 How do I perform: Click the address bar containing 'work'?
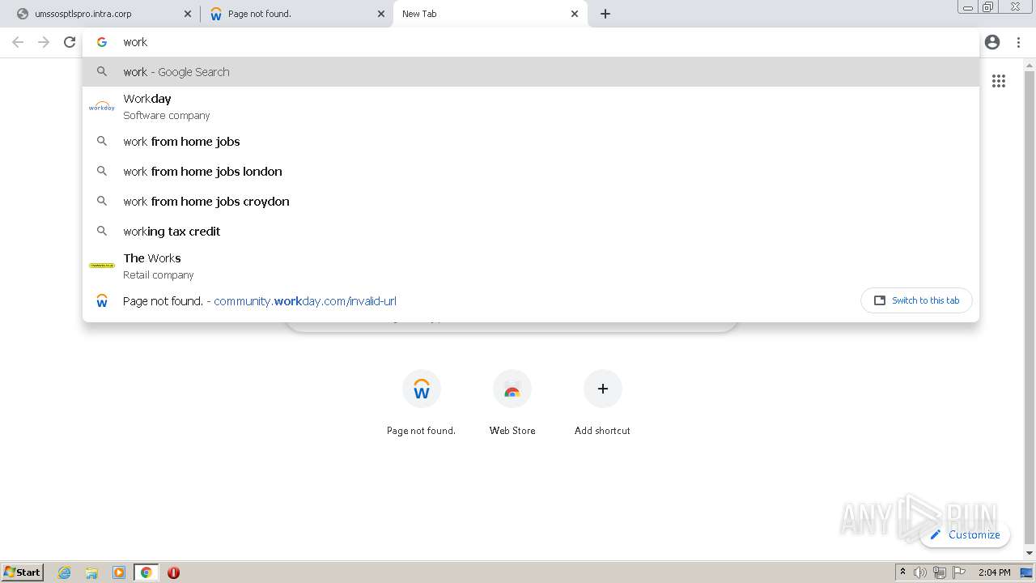530,42
